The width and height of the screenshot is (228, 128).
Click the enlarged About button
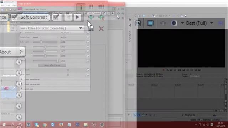point(5,52)
